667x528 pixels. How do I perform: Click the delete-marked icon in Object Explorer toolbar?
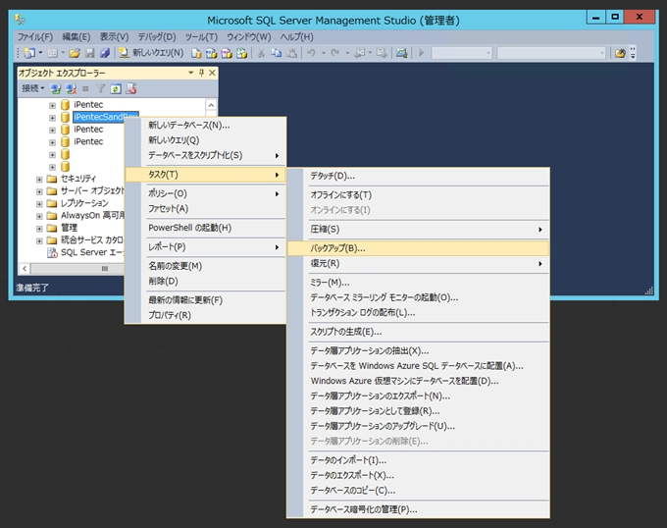(x=131, y=89)
